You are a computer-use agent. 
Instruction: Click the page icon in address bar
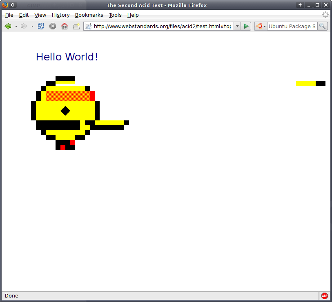[88, 26]
